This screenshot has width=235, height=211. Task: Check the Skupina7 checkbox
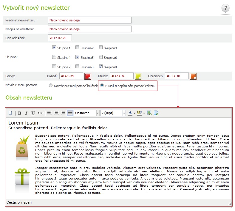click(x=54, y=67)
